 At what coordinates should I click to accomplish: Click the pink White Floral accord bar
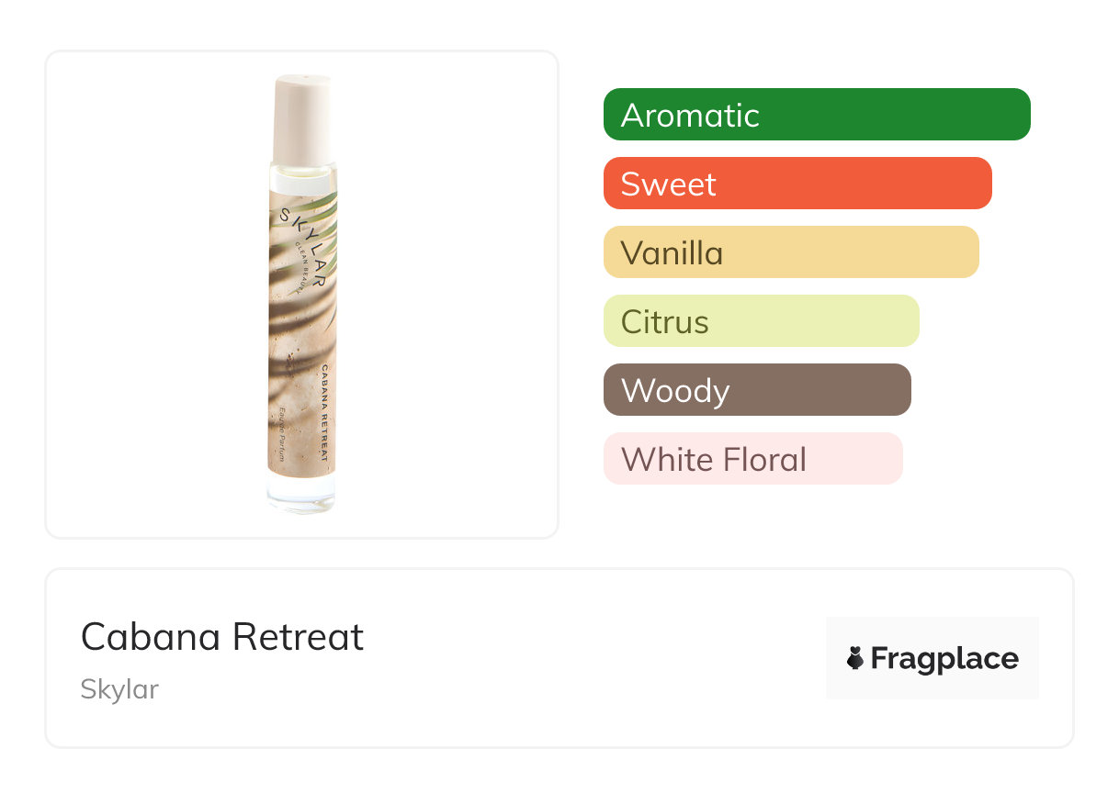pyautogui.click(x=752, y=459)
